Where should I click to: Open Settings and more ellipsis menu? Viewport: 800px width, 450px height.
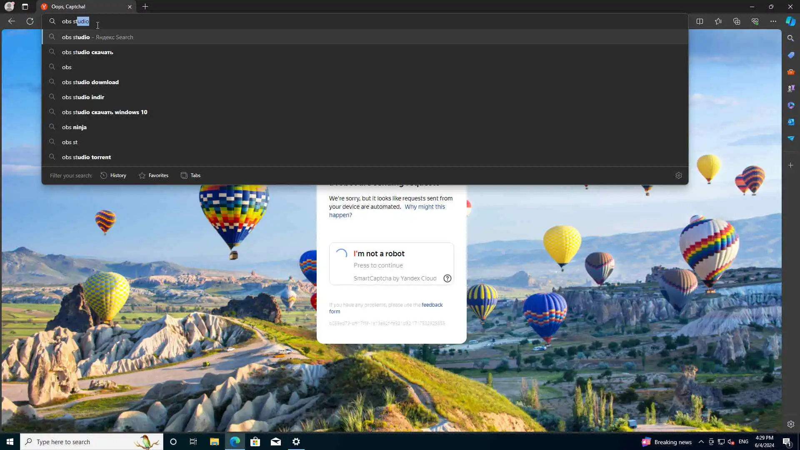(773, 21)
